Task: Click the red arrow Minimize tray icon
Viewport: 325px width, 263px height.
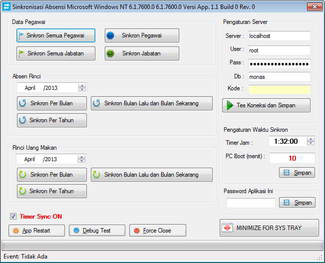Action: pyautogui.click(x=228, y=228)
